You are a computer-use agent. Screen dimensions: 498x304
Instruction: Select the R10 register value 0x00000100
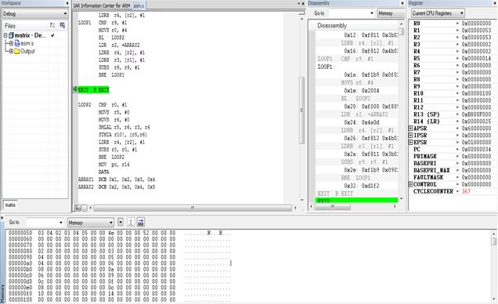click(x=476, y=93)
